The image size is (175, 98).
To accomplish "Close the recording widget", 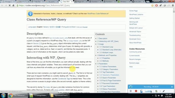I will [172, 87].
